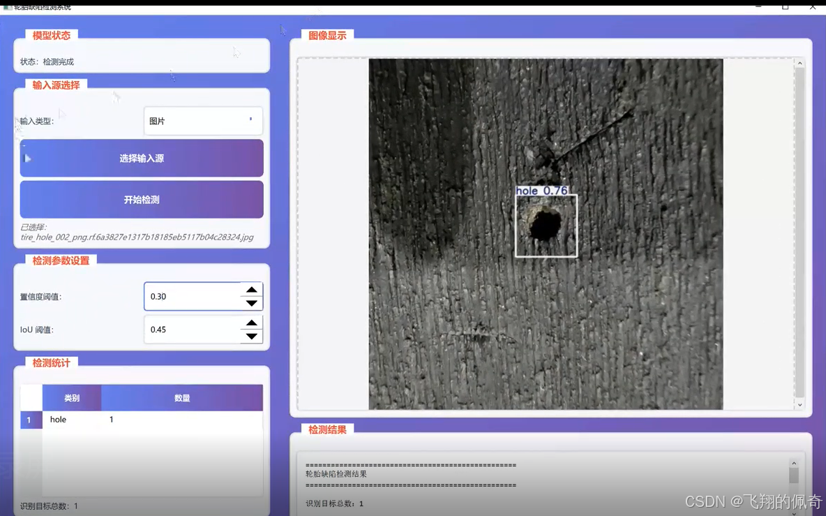Click the 数量 column header
The image size is (826, 516).
pyautogui.click(x=182, y=398)
